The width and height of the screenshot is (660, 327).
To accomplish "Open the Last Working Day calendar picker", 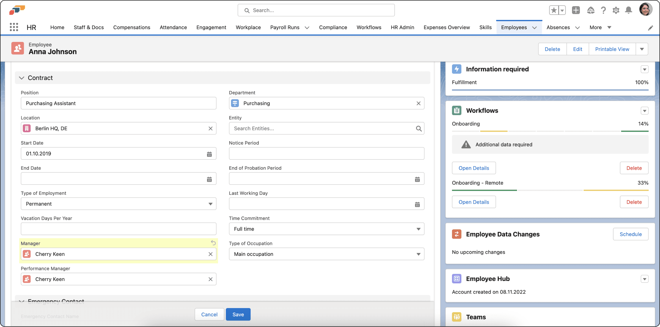I will (417, 204).
